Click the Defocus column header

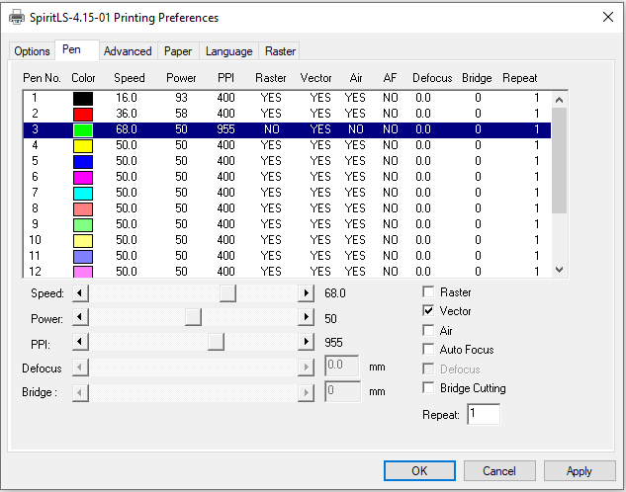432,78
